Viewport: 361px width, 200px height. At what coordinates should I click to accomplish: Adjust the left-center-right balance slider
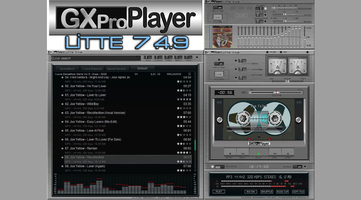(x=287, y=81)
